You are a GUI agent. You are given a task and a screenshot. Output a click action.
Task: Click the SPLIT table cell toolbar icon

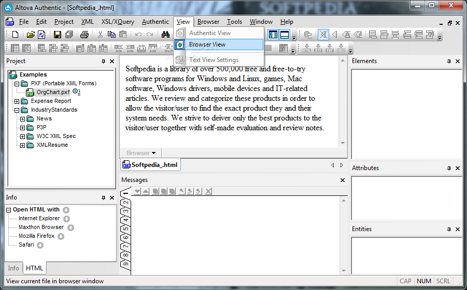(168, 48)
